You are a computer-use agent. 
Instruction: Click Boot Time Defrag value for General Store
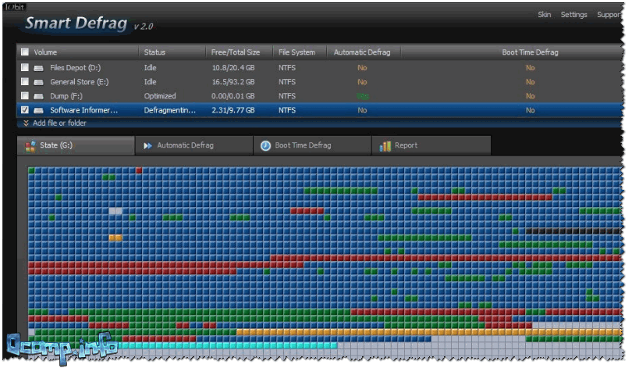(530, 82)
